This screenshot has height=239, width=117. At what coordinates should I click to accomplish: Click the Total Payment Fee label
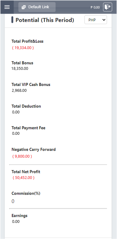point(29,128)
